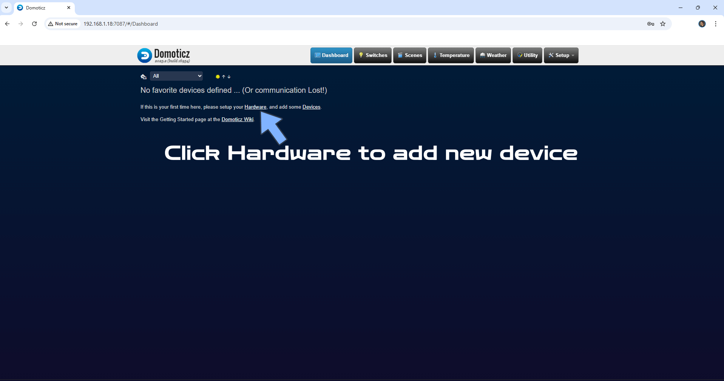Click the yellow sun icon

(218, 77)
